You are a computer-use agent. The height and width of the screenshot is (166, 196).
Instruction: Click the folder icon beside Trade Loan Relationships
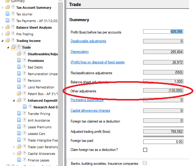[19, 146]
